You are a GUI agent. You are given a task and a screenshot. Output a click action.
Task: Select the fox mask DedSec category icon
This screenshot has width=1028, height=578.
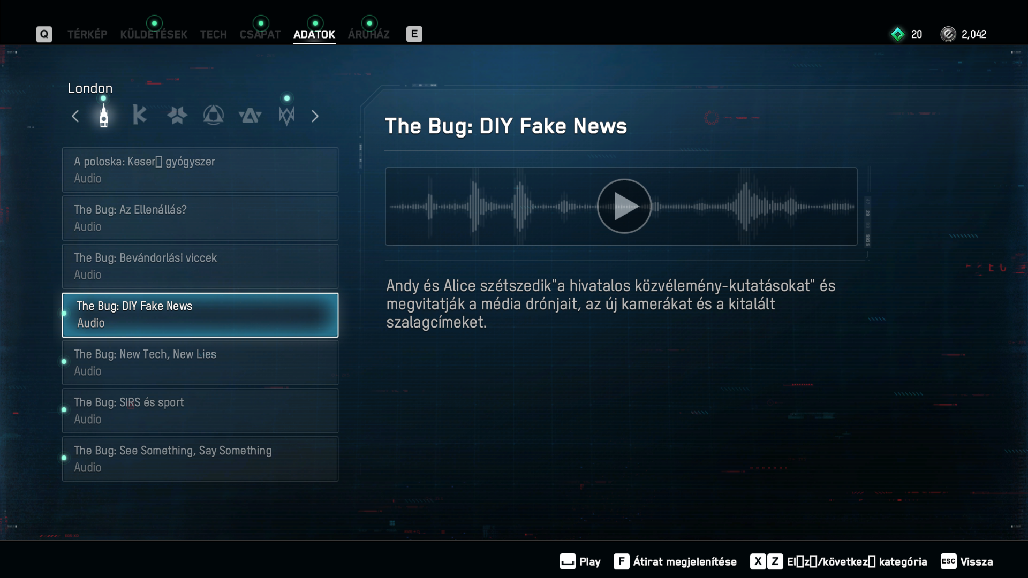pyautogui.click(x=286, y=115)
